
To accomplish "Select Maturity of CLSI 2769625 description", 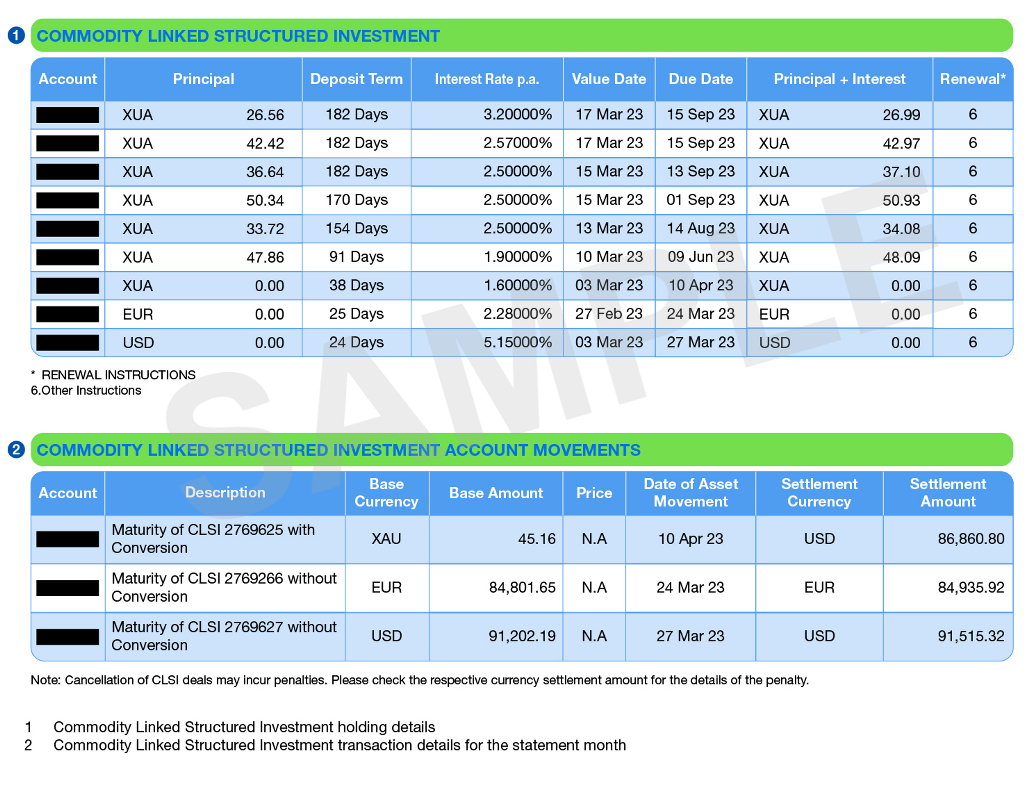I will coord(213,539).
